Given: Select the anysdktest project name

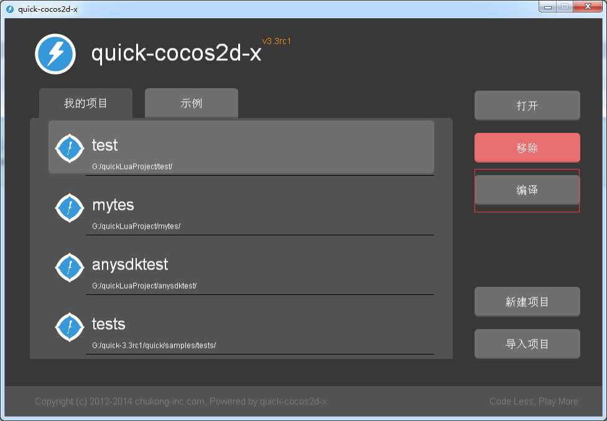Looking at the screenshot, I should (130, 265).
